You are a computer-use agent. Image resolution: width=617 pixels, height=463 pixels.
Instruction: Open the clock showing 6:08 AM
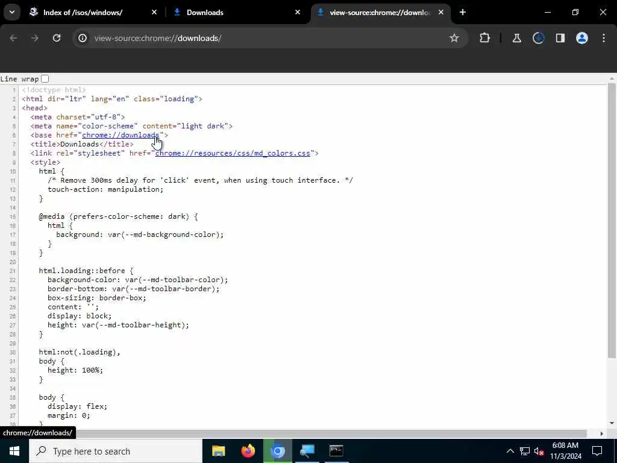point(565,451)
